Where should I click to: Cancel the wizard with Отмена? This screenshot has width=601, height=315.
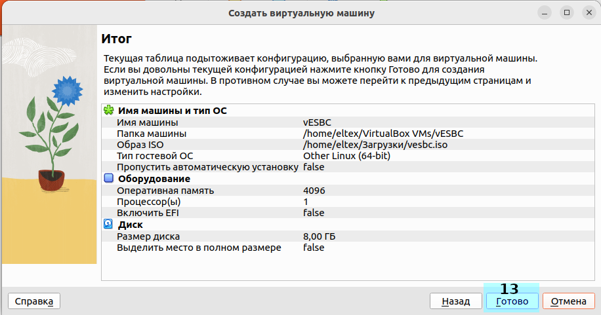tap(569, 301)
